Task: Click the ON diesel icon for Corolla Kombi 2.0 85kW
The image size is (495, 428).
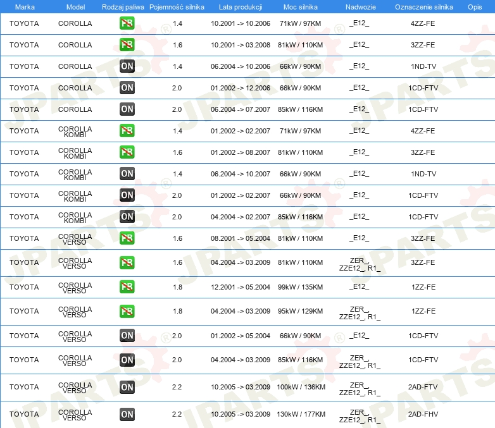Action: point(127,216)
